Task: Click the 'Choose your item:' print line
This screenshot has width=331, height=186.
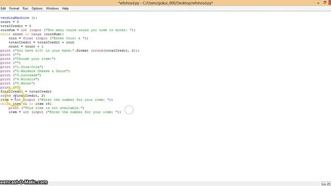Action: [x=28, y=59]
